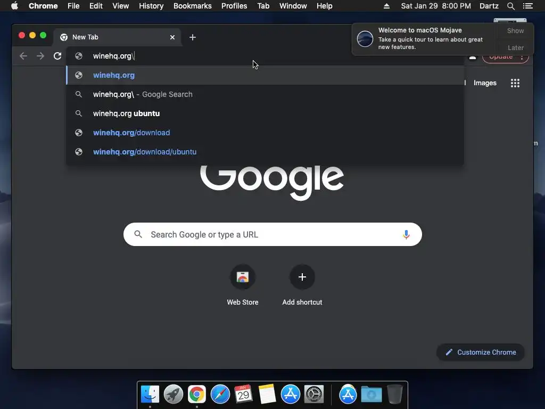Open Finder from the dock
This screenshot has width=545, height=409.
150,395
